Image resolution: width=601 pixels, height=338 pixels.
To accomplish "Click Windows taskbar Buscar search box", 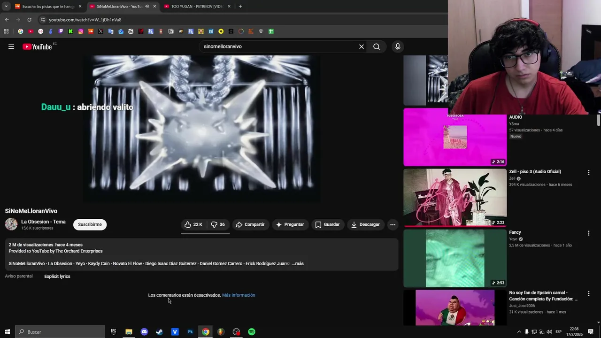I will [60, 332].
